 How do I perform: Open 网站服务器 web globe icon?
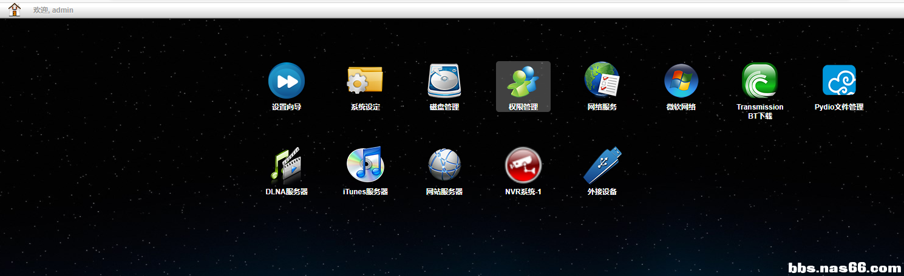(444, 165)
